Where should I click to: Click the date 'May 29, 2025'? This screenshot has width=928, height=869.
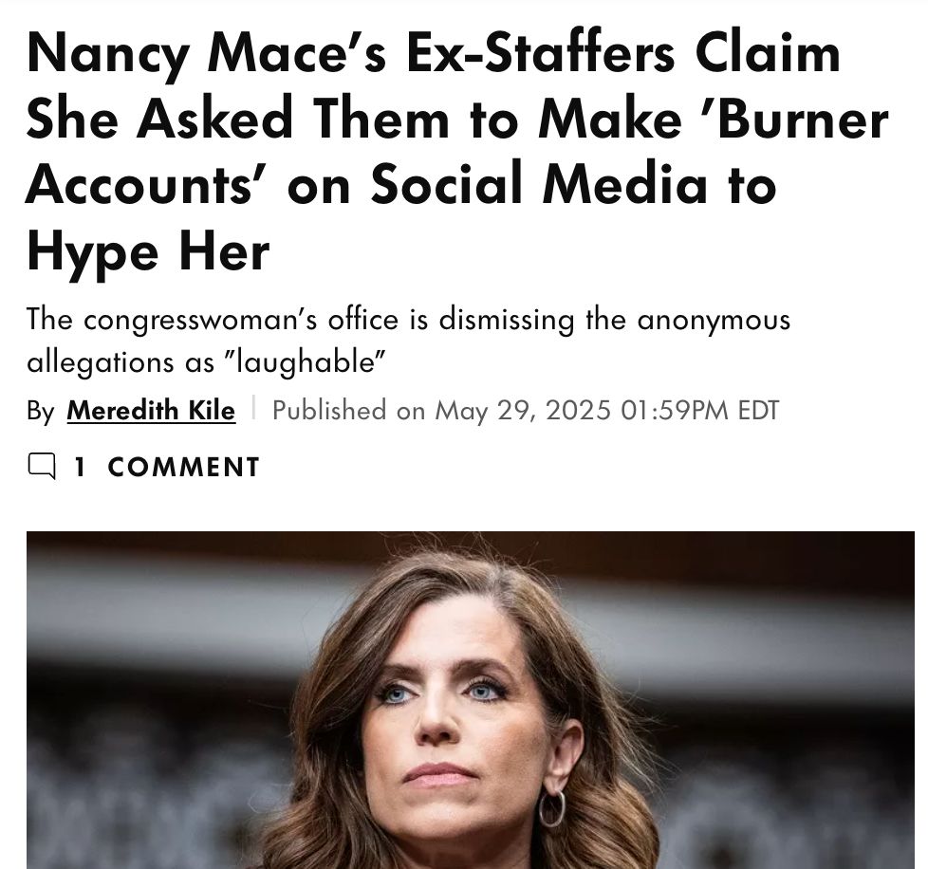pos(523,411)
